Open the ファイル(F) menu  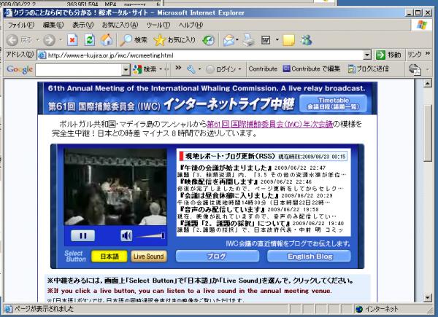pos(20,25)
